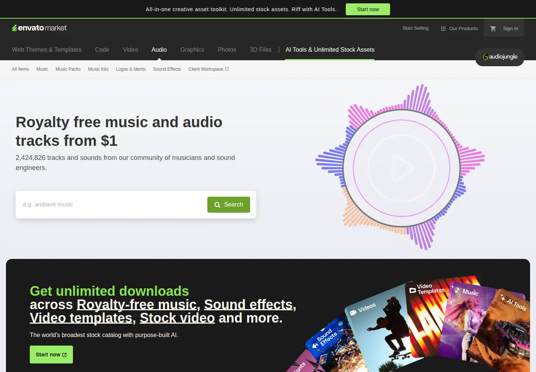Go to the Graphics category
Viewport: 536px width, 372px height.
[x=192, y=49]
